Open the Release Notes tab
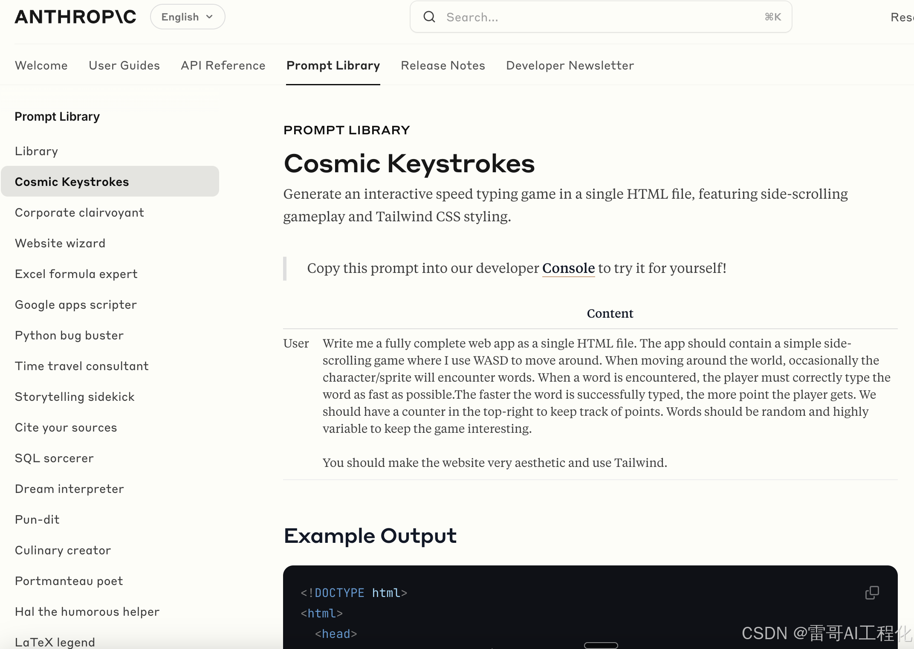Image resolution: width=914 pixels, height=649 pixels. pyautogui.click(x=443, y=65)
